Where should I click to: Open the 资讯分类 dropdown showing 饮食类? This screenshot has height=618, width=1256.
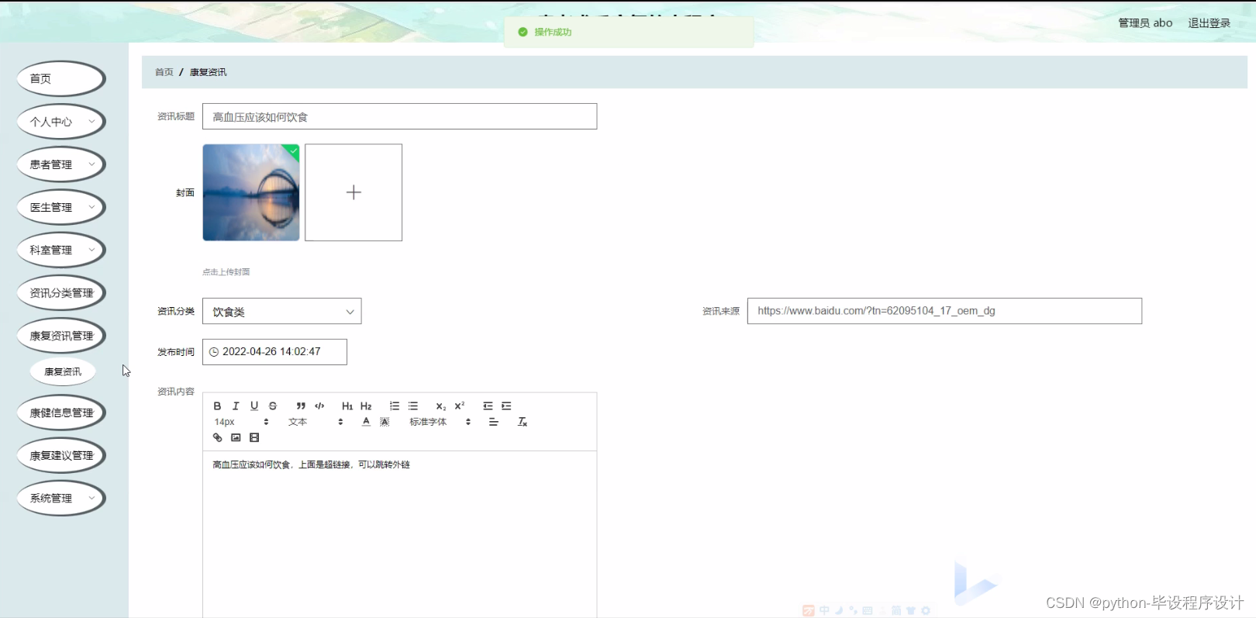click(282, 311)
